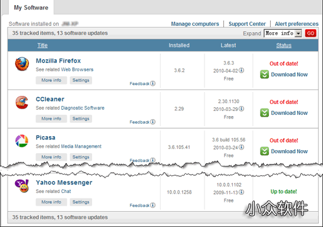
Task: Click More info button for CCleaner
Action: (x=51, y=119)
